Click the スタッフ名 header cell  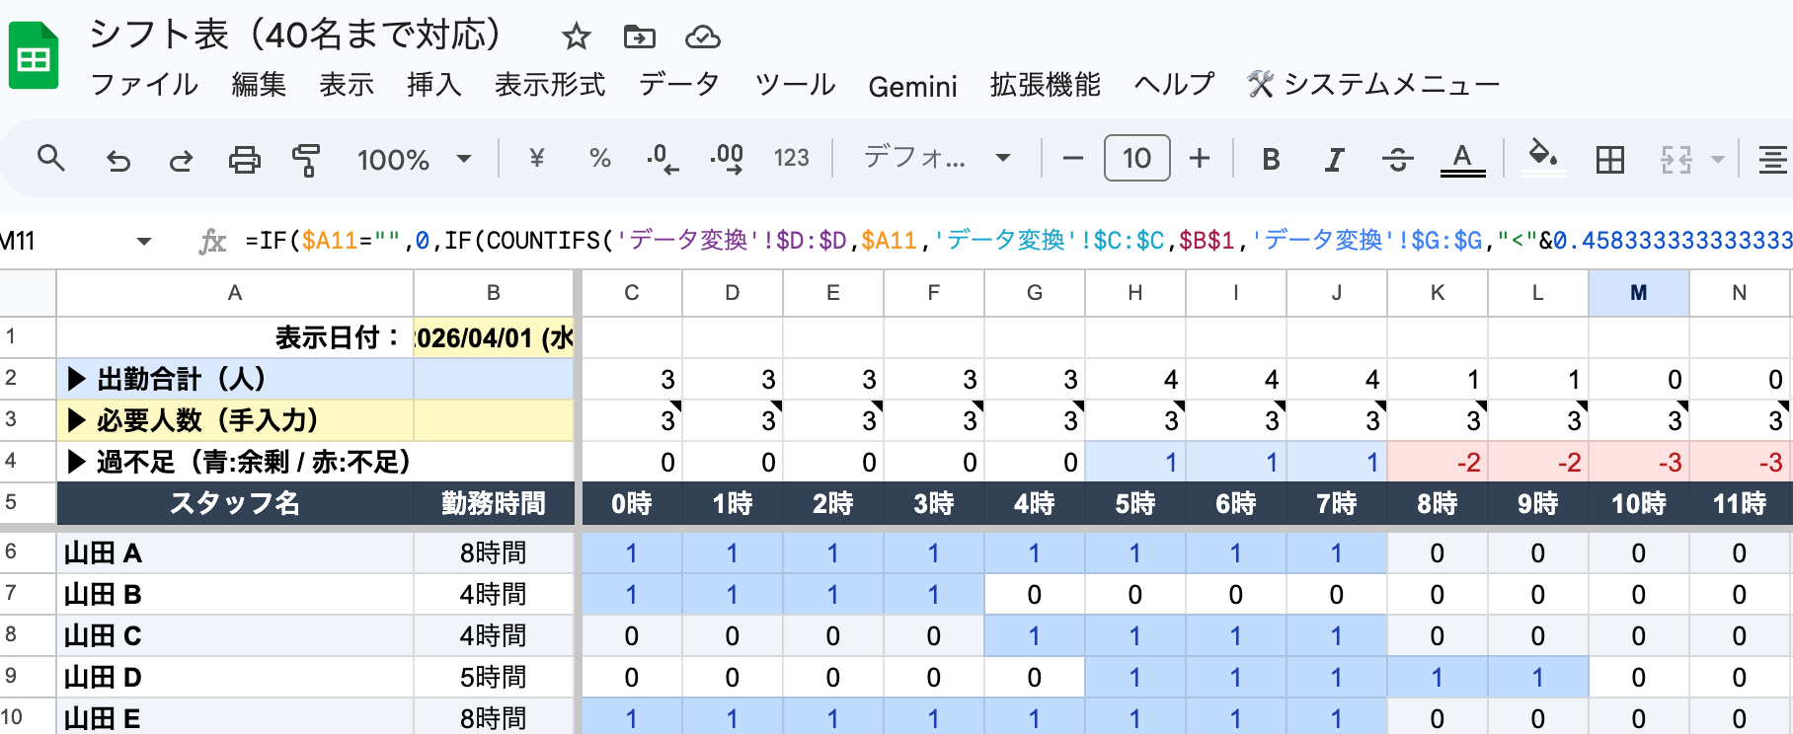click(x=235, y=503)
